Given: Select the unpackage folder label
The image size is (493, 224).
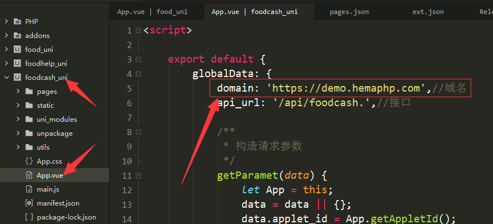Looking at the screenshot, I should 55,133.
